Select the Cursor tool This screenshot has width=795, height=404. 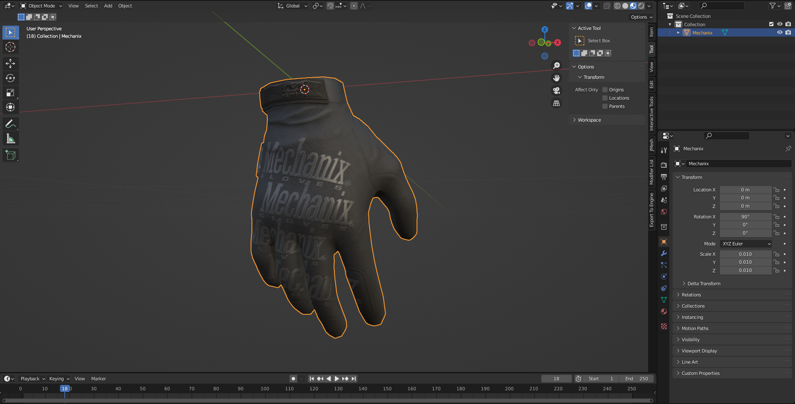tap(10, 47)
